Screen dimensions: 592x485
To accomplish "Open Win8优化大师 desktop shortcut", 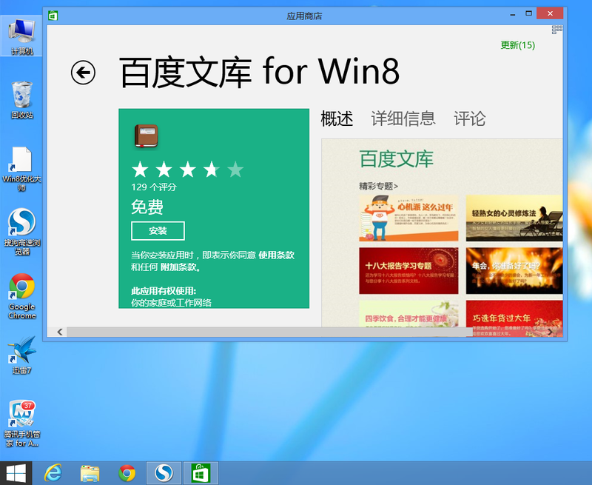I will 21,169.
